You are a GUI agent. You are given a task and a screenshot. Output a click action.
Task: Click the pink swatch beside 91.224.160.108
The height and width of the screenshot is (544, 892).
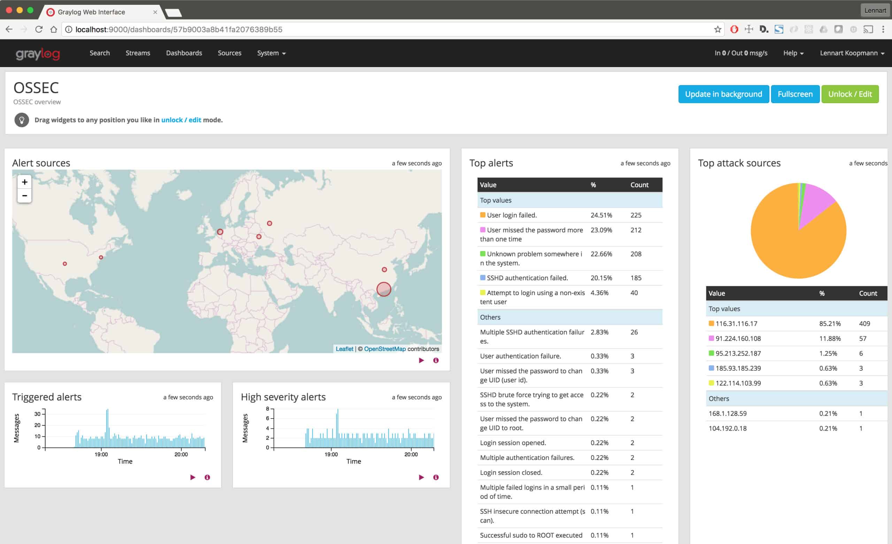pyautogui.click(x=711, y=338)
